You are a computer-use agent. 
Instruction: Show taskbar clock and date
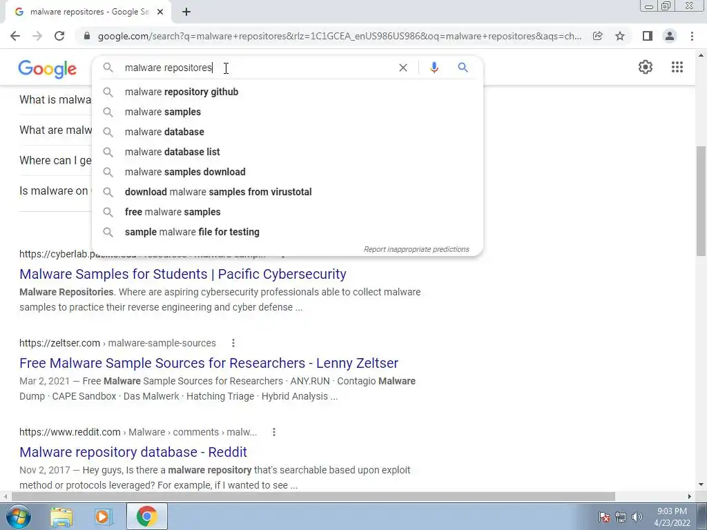(x=672, y=517)
